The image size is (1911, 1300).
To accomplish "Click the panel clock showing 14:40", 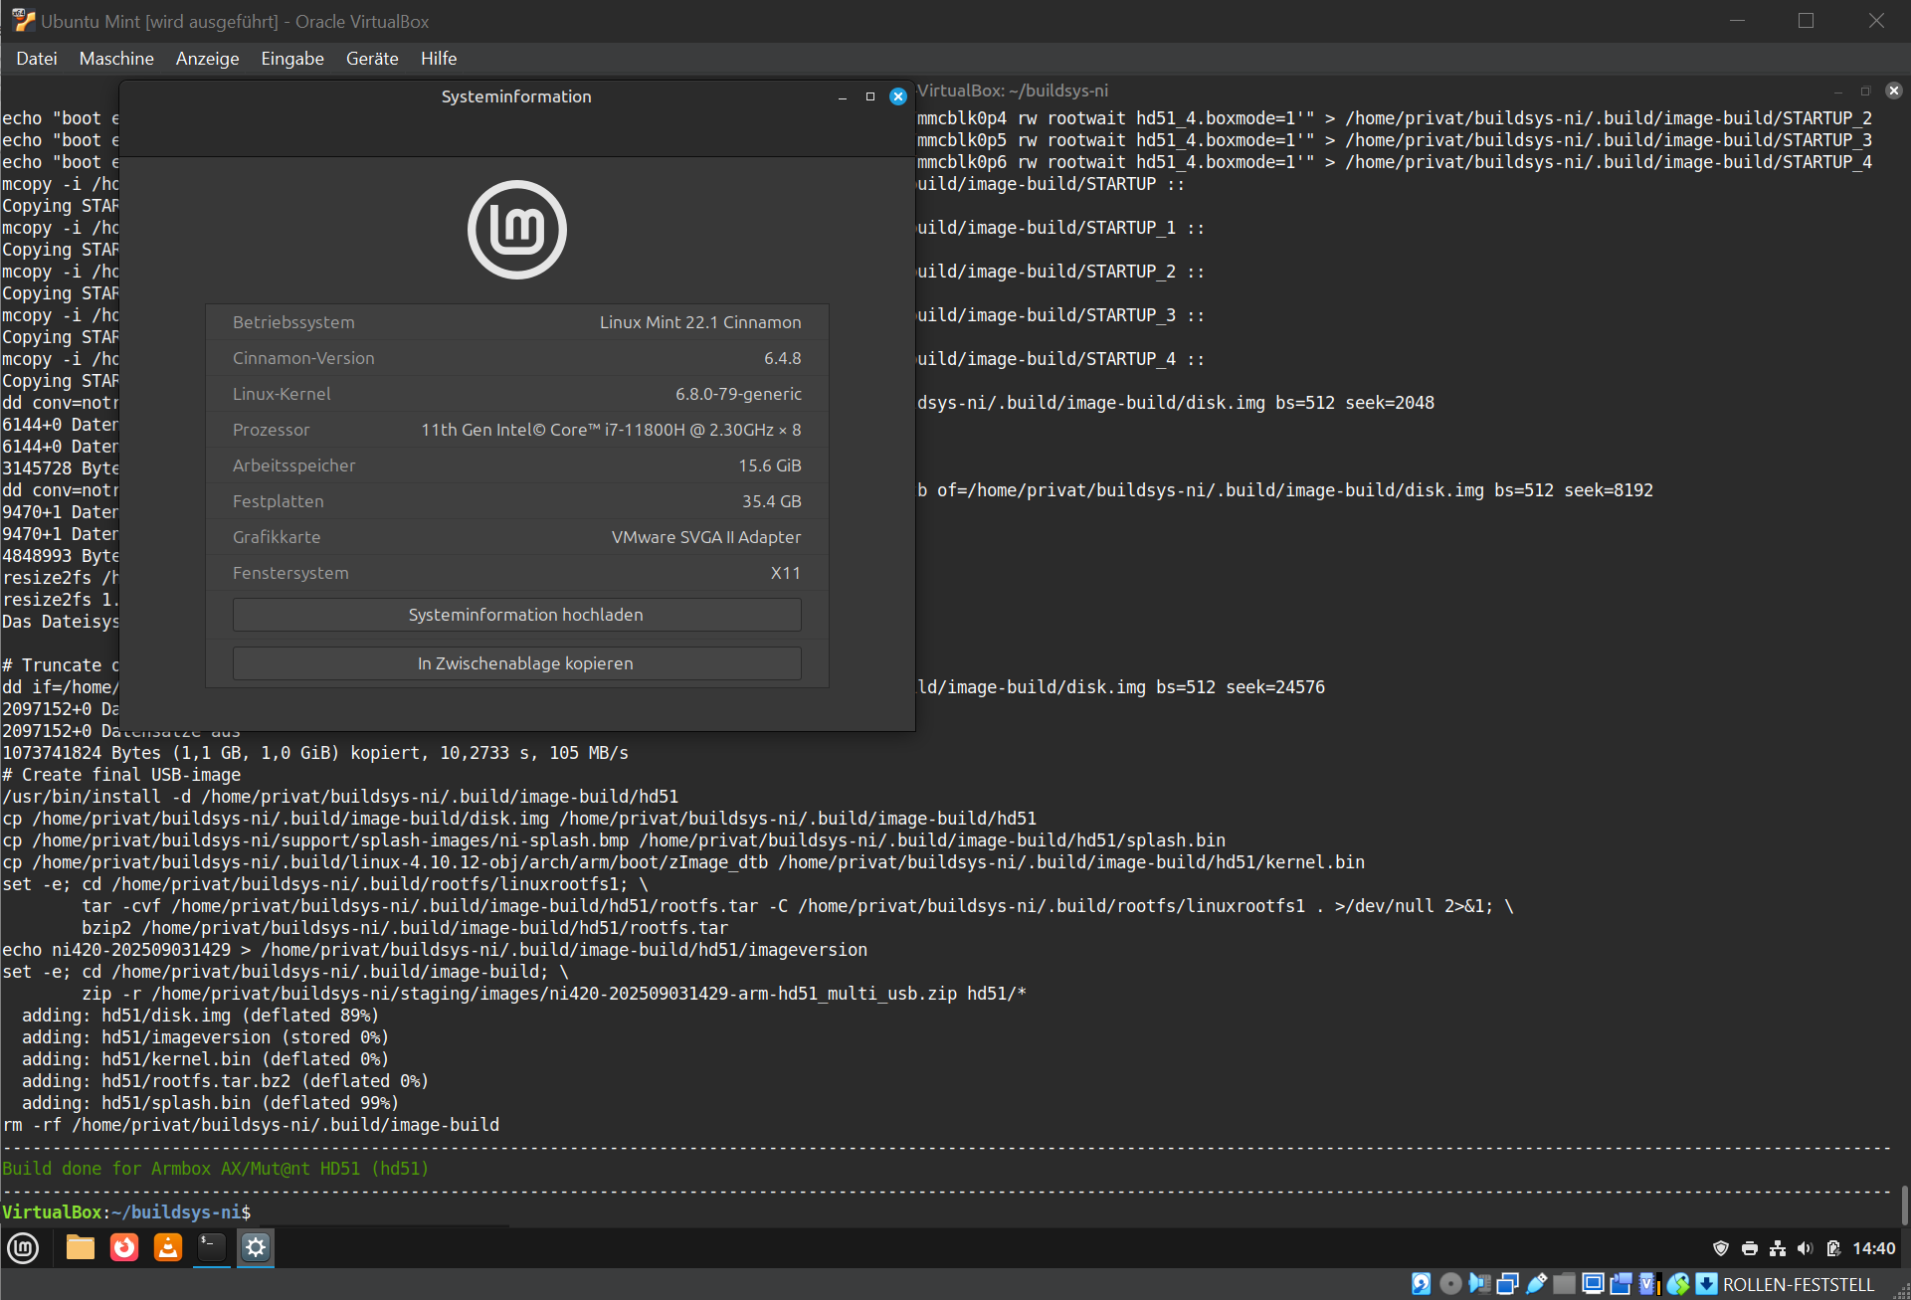I will 1873,1248.
